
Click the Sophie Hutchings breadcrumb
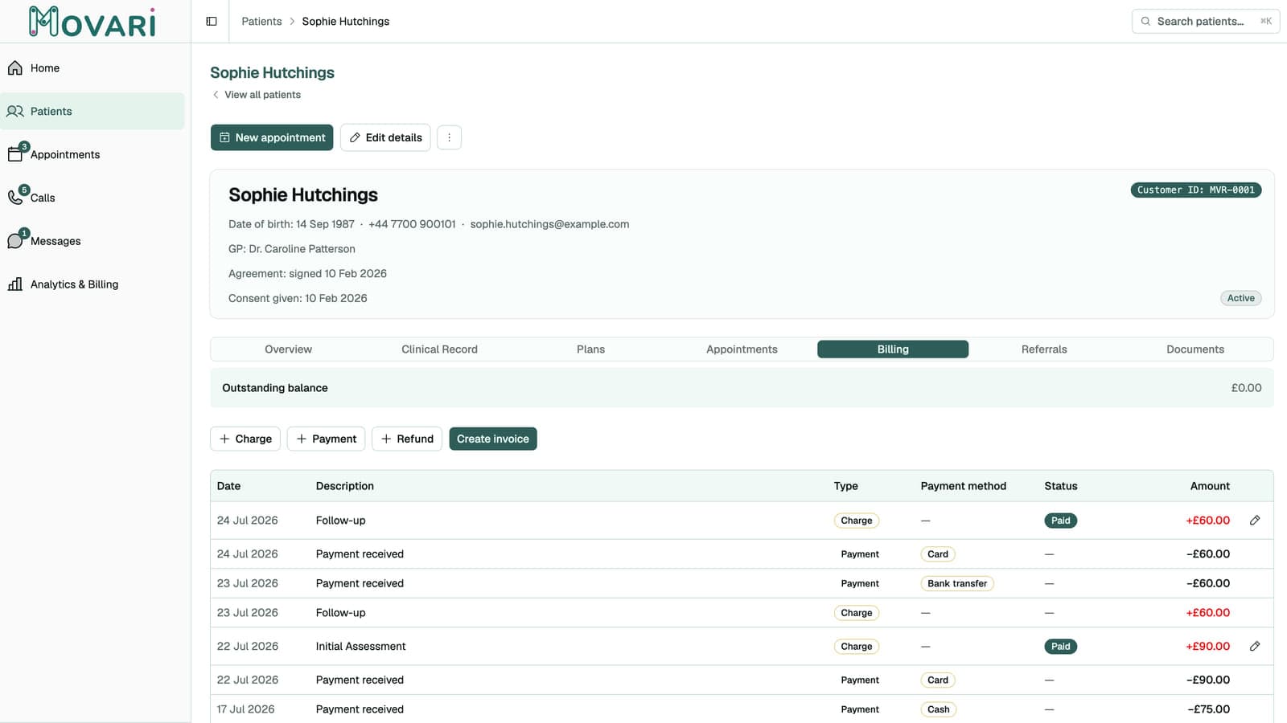coord(345,22)
